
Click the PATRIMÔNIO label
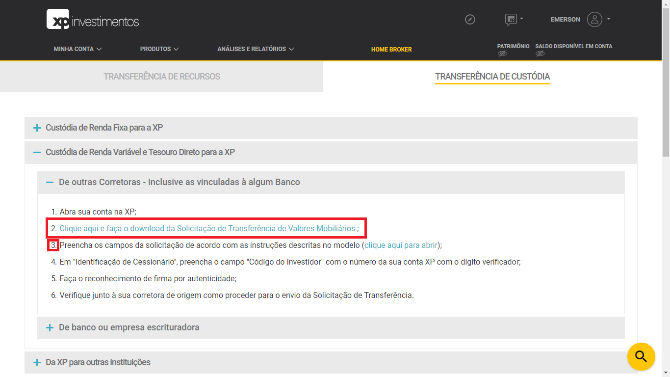514,46
